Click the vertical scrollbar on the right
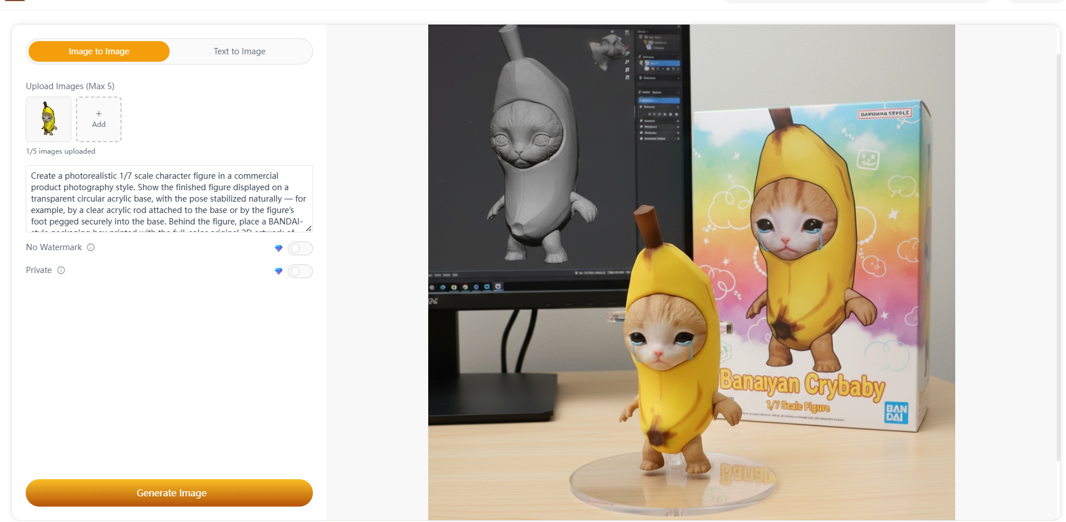 [x=1059, y=257]
